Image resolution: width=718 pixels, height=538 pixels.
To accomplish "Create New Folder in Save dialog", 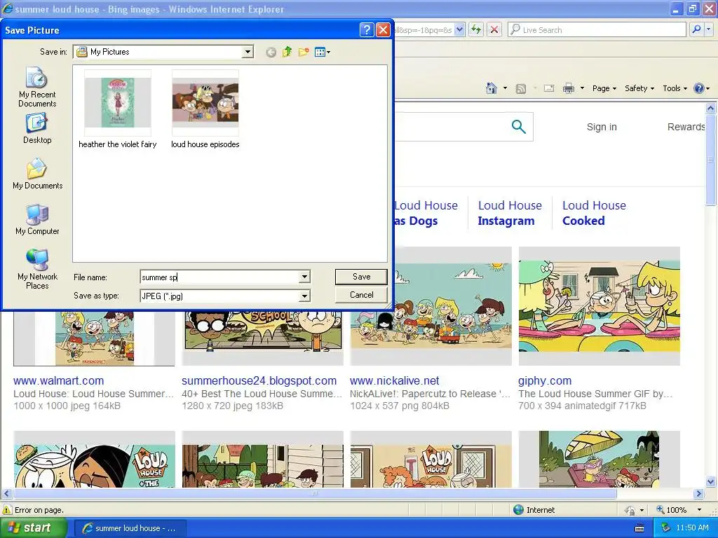I will tap(304, 52).
